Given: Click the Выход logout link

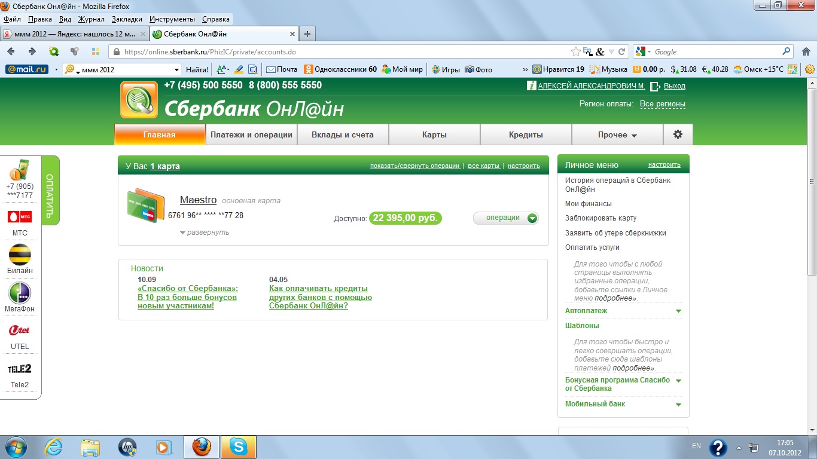Looking at the screenshot, I should tap(675, 86).
